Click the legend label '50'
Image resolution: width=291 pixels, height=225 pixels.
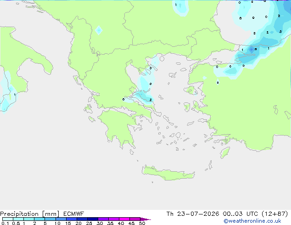pyautogui.click(x=142, y=223)
